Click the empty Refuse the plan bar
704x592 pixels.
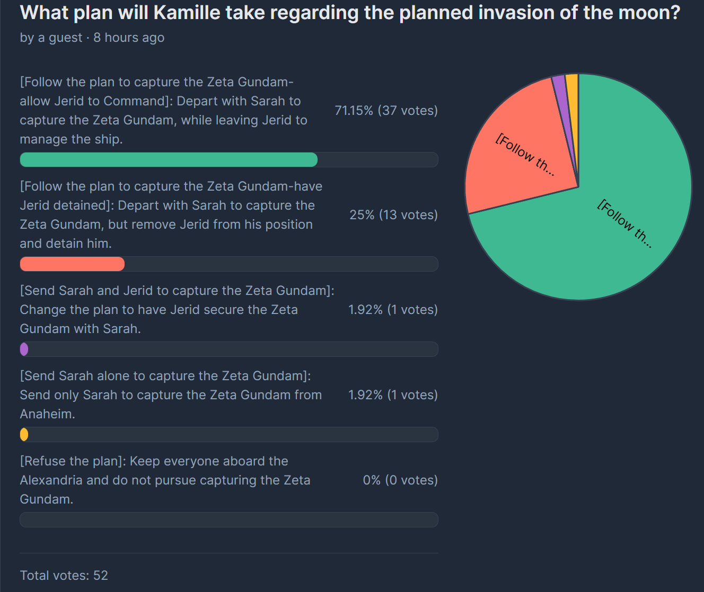coord(228,519)
